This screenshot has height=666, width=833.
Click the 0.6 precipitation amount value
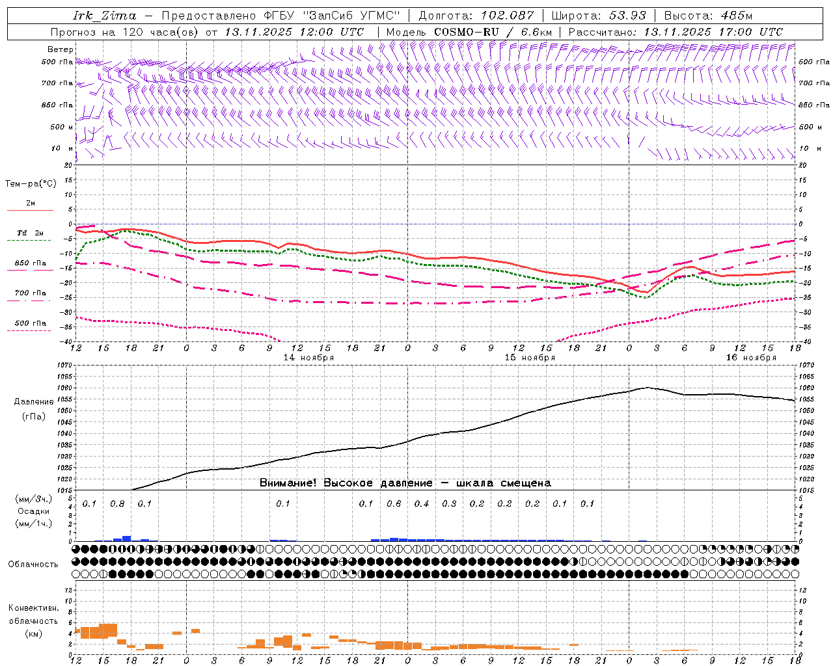tap(394, 503)
